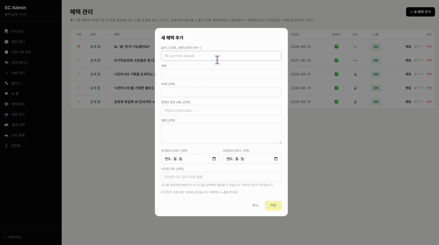Image resolution: width=439 pixels, height=245 pixels.
Task: Open the 블로그 pencil icon
Action: click(x=7, y=83)
